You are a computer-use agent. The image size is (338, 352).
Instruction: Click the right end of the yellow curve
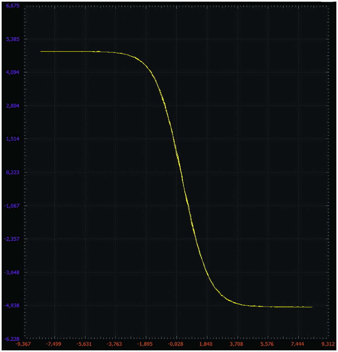[311, 307]
